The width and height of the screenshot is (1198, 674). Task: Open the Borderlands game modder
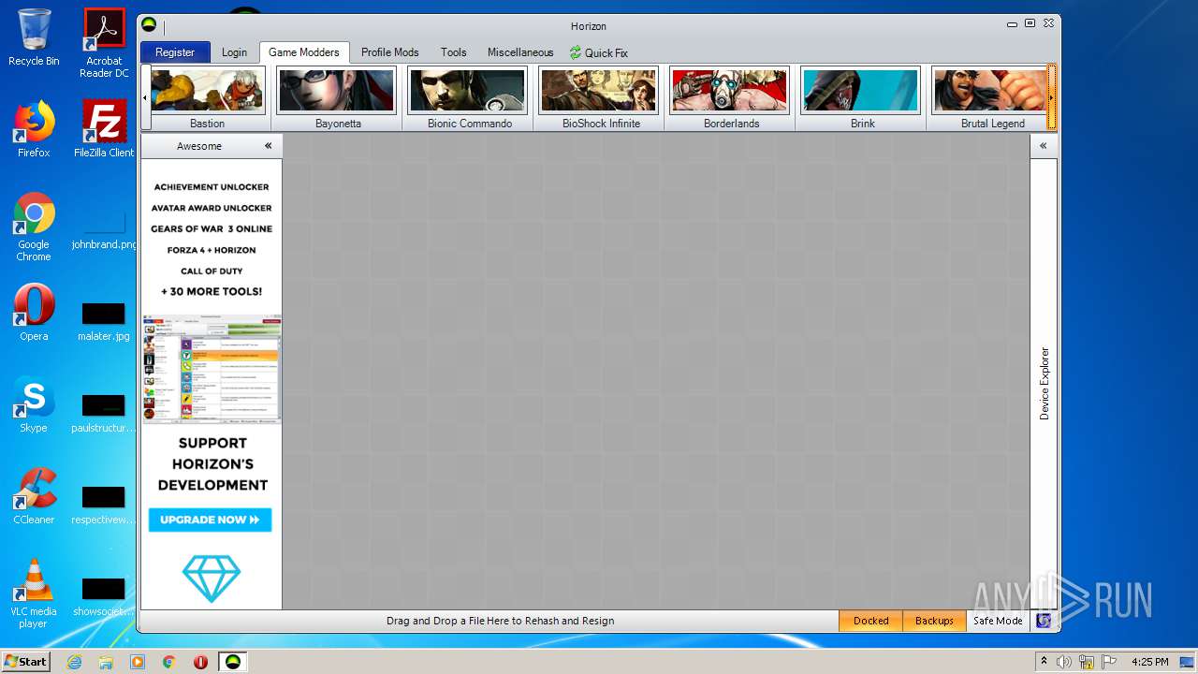coord(730,97)
